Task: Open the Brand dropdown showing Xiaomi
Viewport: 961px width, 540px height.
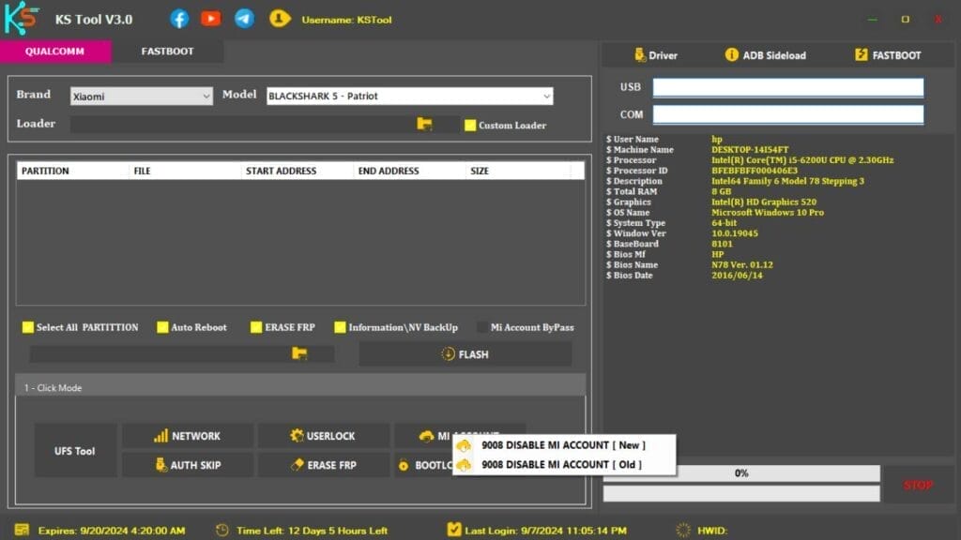Action: coord(139,96)
